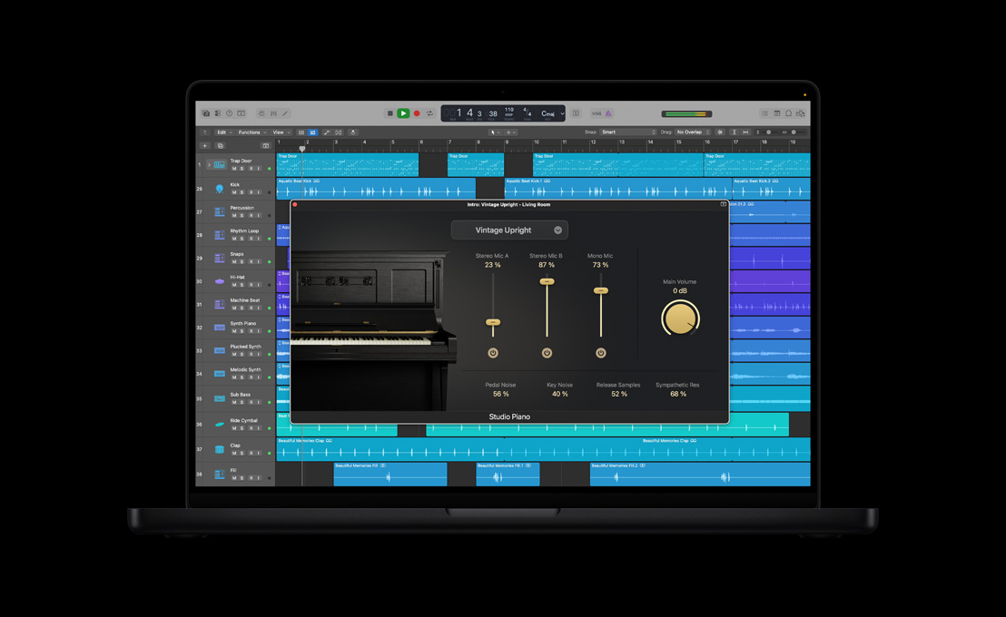The height and width of the screenshot is (617, 1006).
Task: Open the List Editors icon in the upper right
Action: [764, 113]
